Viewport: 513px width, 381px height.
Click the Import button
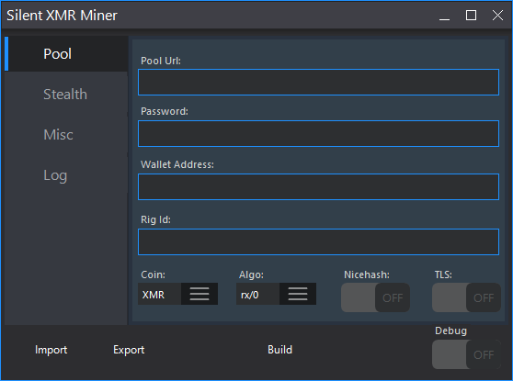pyautogui.click(x=51, y=350)
